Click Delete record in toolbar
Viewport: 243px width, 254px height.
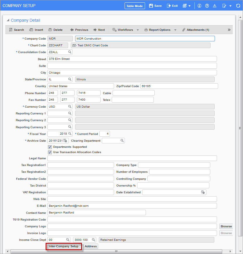tap(55, 30)
